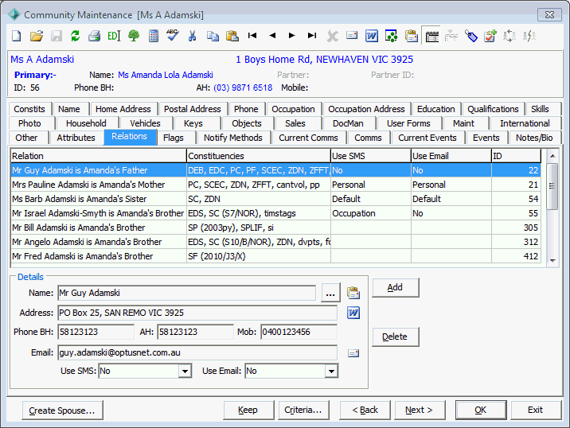Click the envelope icon beside Email field
Image resolution: width=570 pixels, height=428 pixels.
click(x=353, y=352)
